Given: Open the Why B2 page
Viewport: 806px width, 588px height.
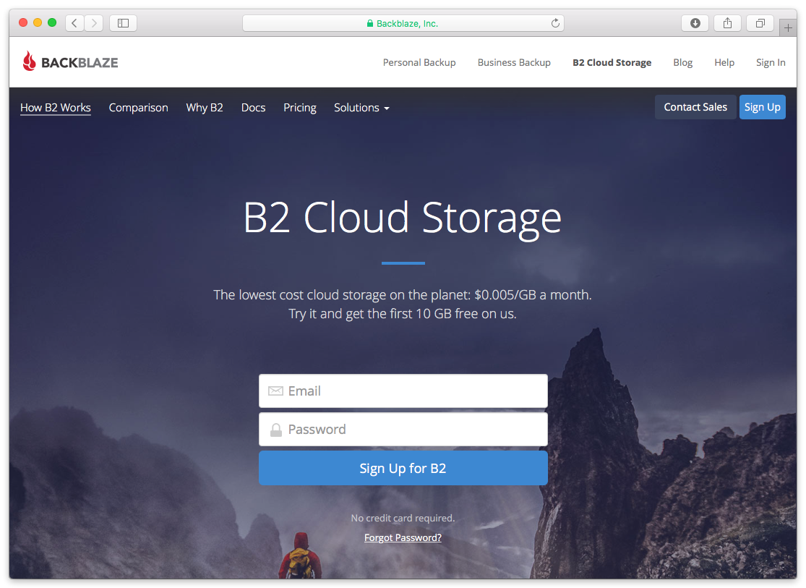Looking at the screenshot, I should (205, 108).
